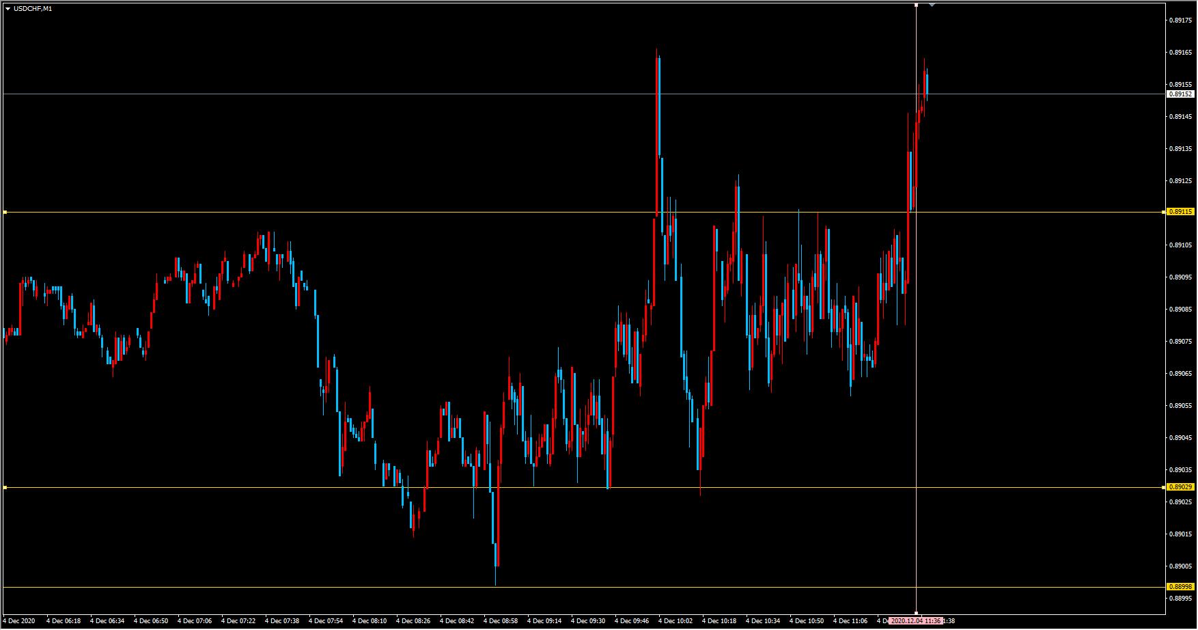Click the white 0.89152 current price label
1198x630 pixels.
pyautogui.click(x=1180, y=94)
